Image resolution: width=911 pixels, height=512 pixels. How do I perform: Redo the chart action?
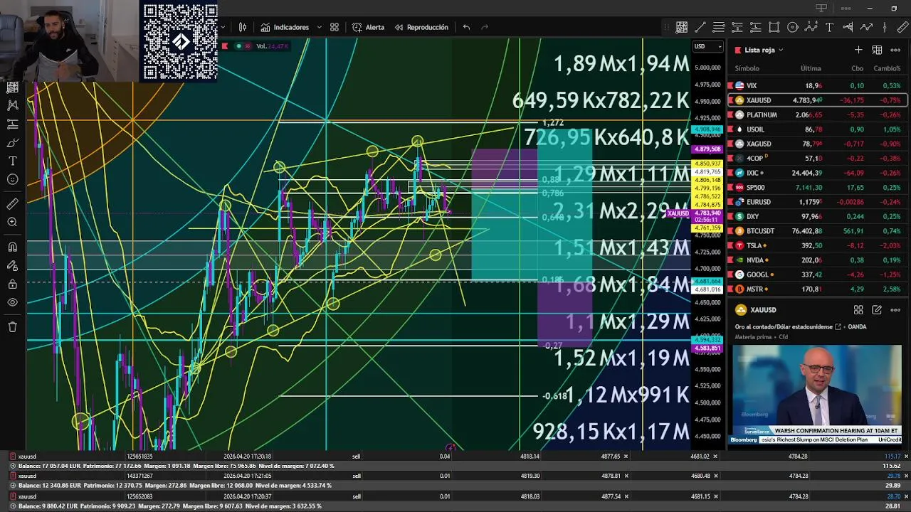(485, 27)
